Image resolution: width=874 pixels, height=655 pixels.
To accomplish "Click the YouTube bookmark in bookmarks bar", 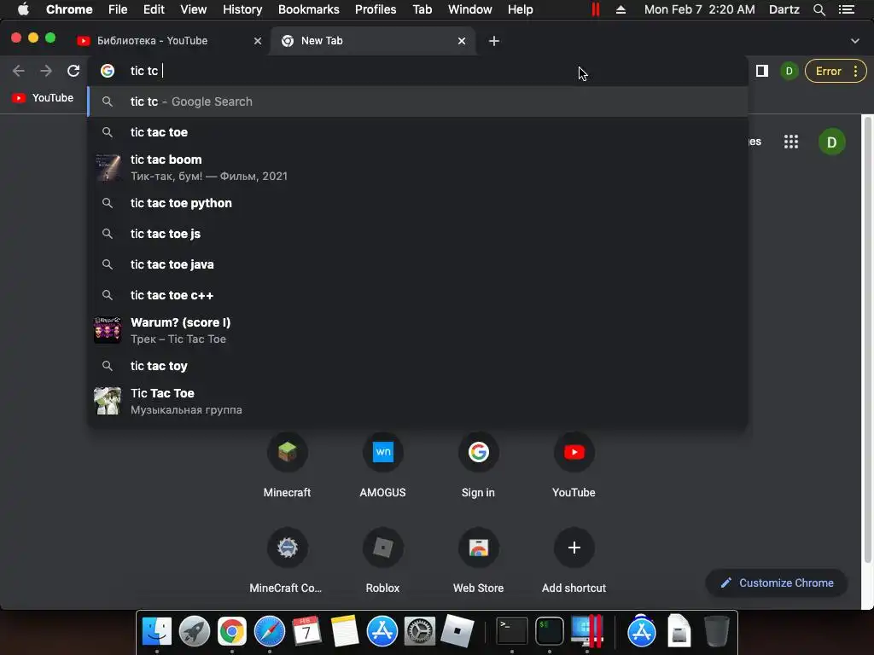I will tap(43, 98).
